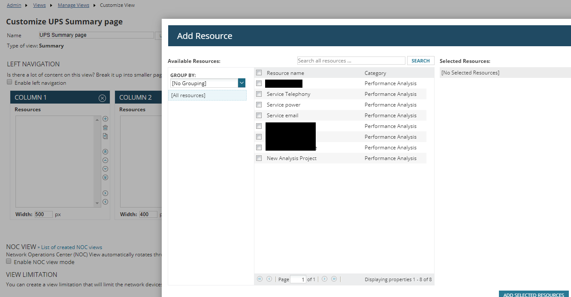Viewport: 571px width, 297px height.
Task: Go to previous page of available resources
Action: tap(269, 279)
